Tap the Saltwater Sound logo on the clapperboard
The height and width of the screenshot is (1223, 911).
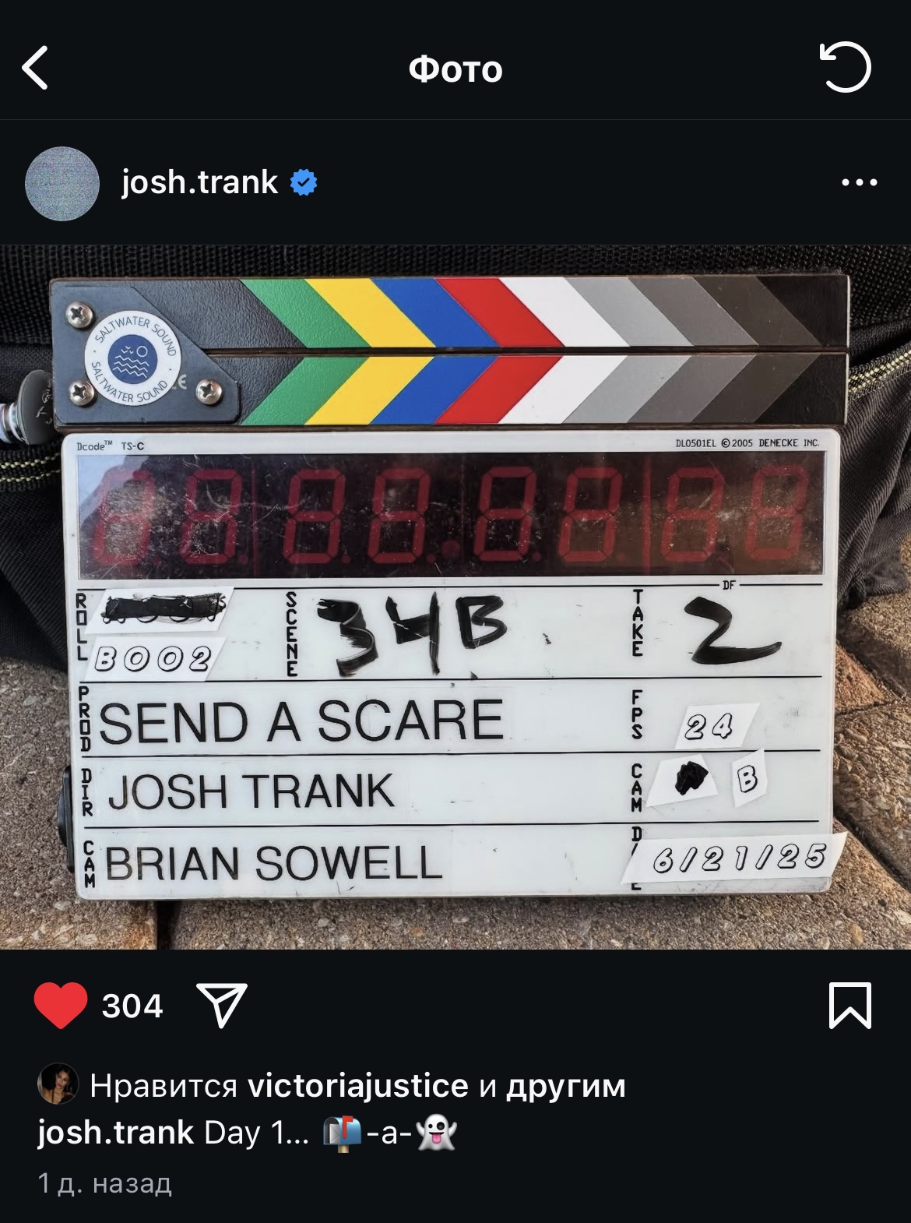tap(133, 359)
